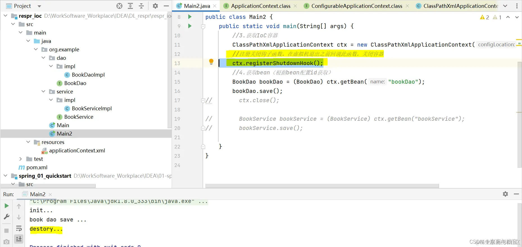The image size is (522, 247).
Task: Open editor tabs options three-dot menu
Action: 517,6
